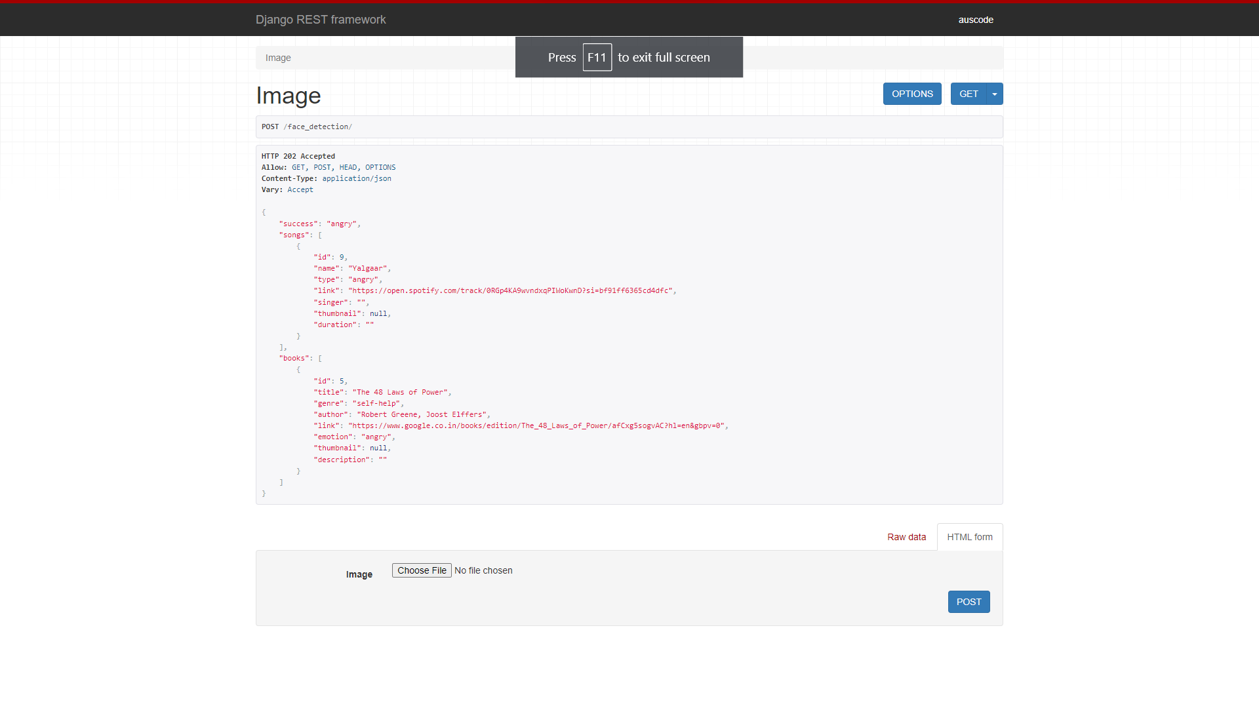Select the HTML form tab
1259x708 pixels.
[x=969, y=537]
